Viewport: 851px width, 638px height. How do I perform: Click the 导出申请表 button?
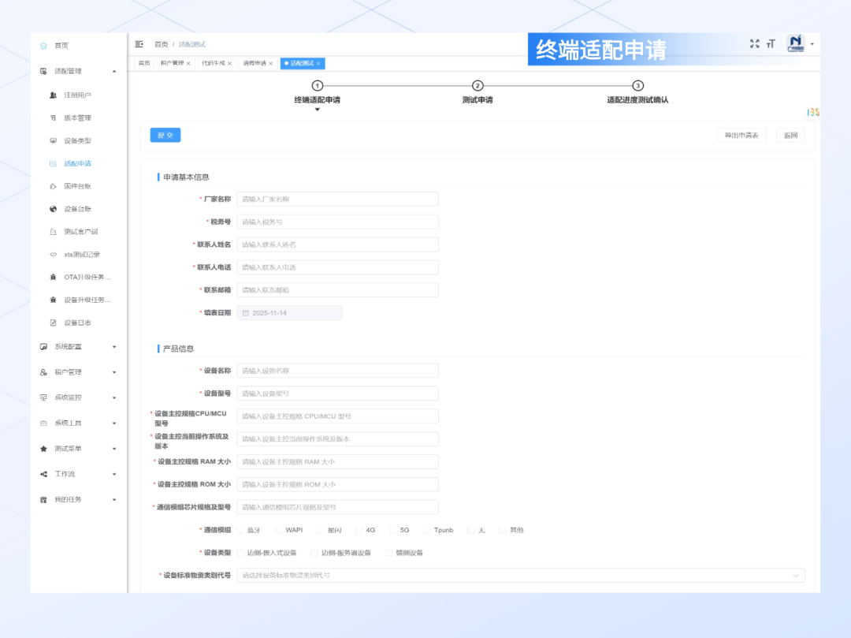click(741, 135)
